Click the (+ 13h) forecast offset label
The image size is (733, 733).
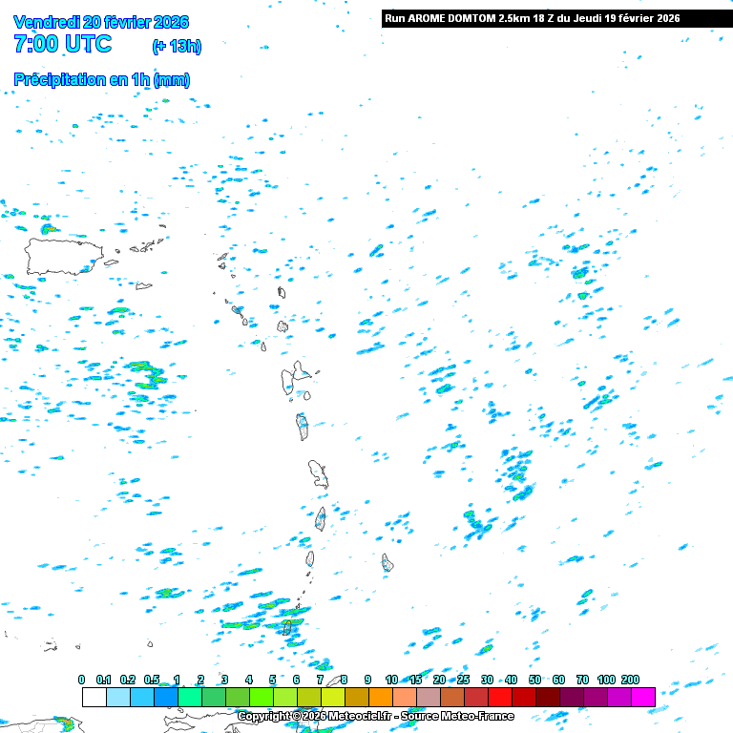[x=177, y=46]
